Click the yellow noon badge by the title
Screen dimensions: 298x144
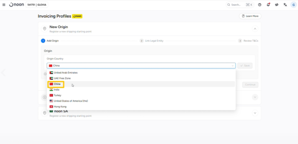click(77, 16)
